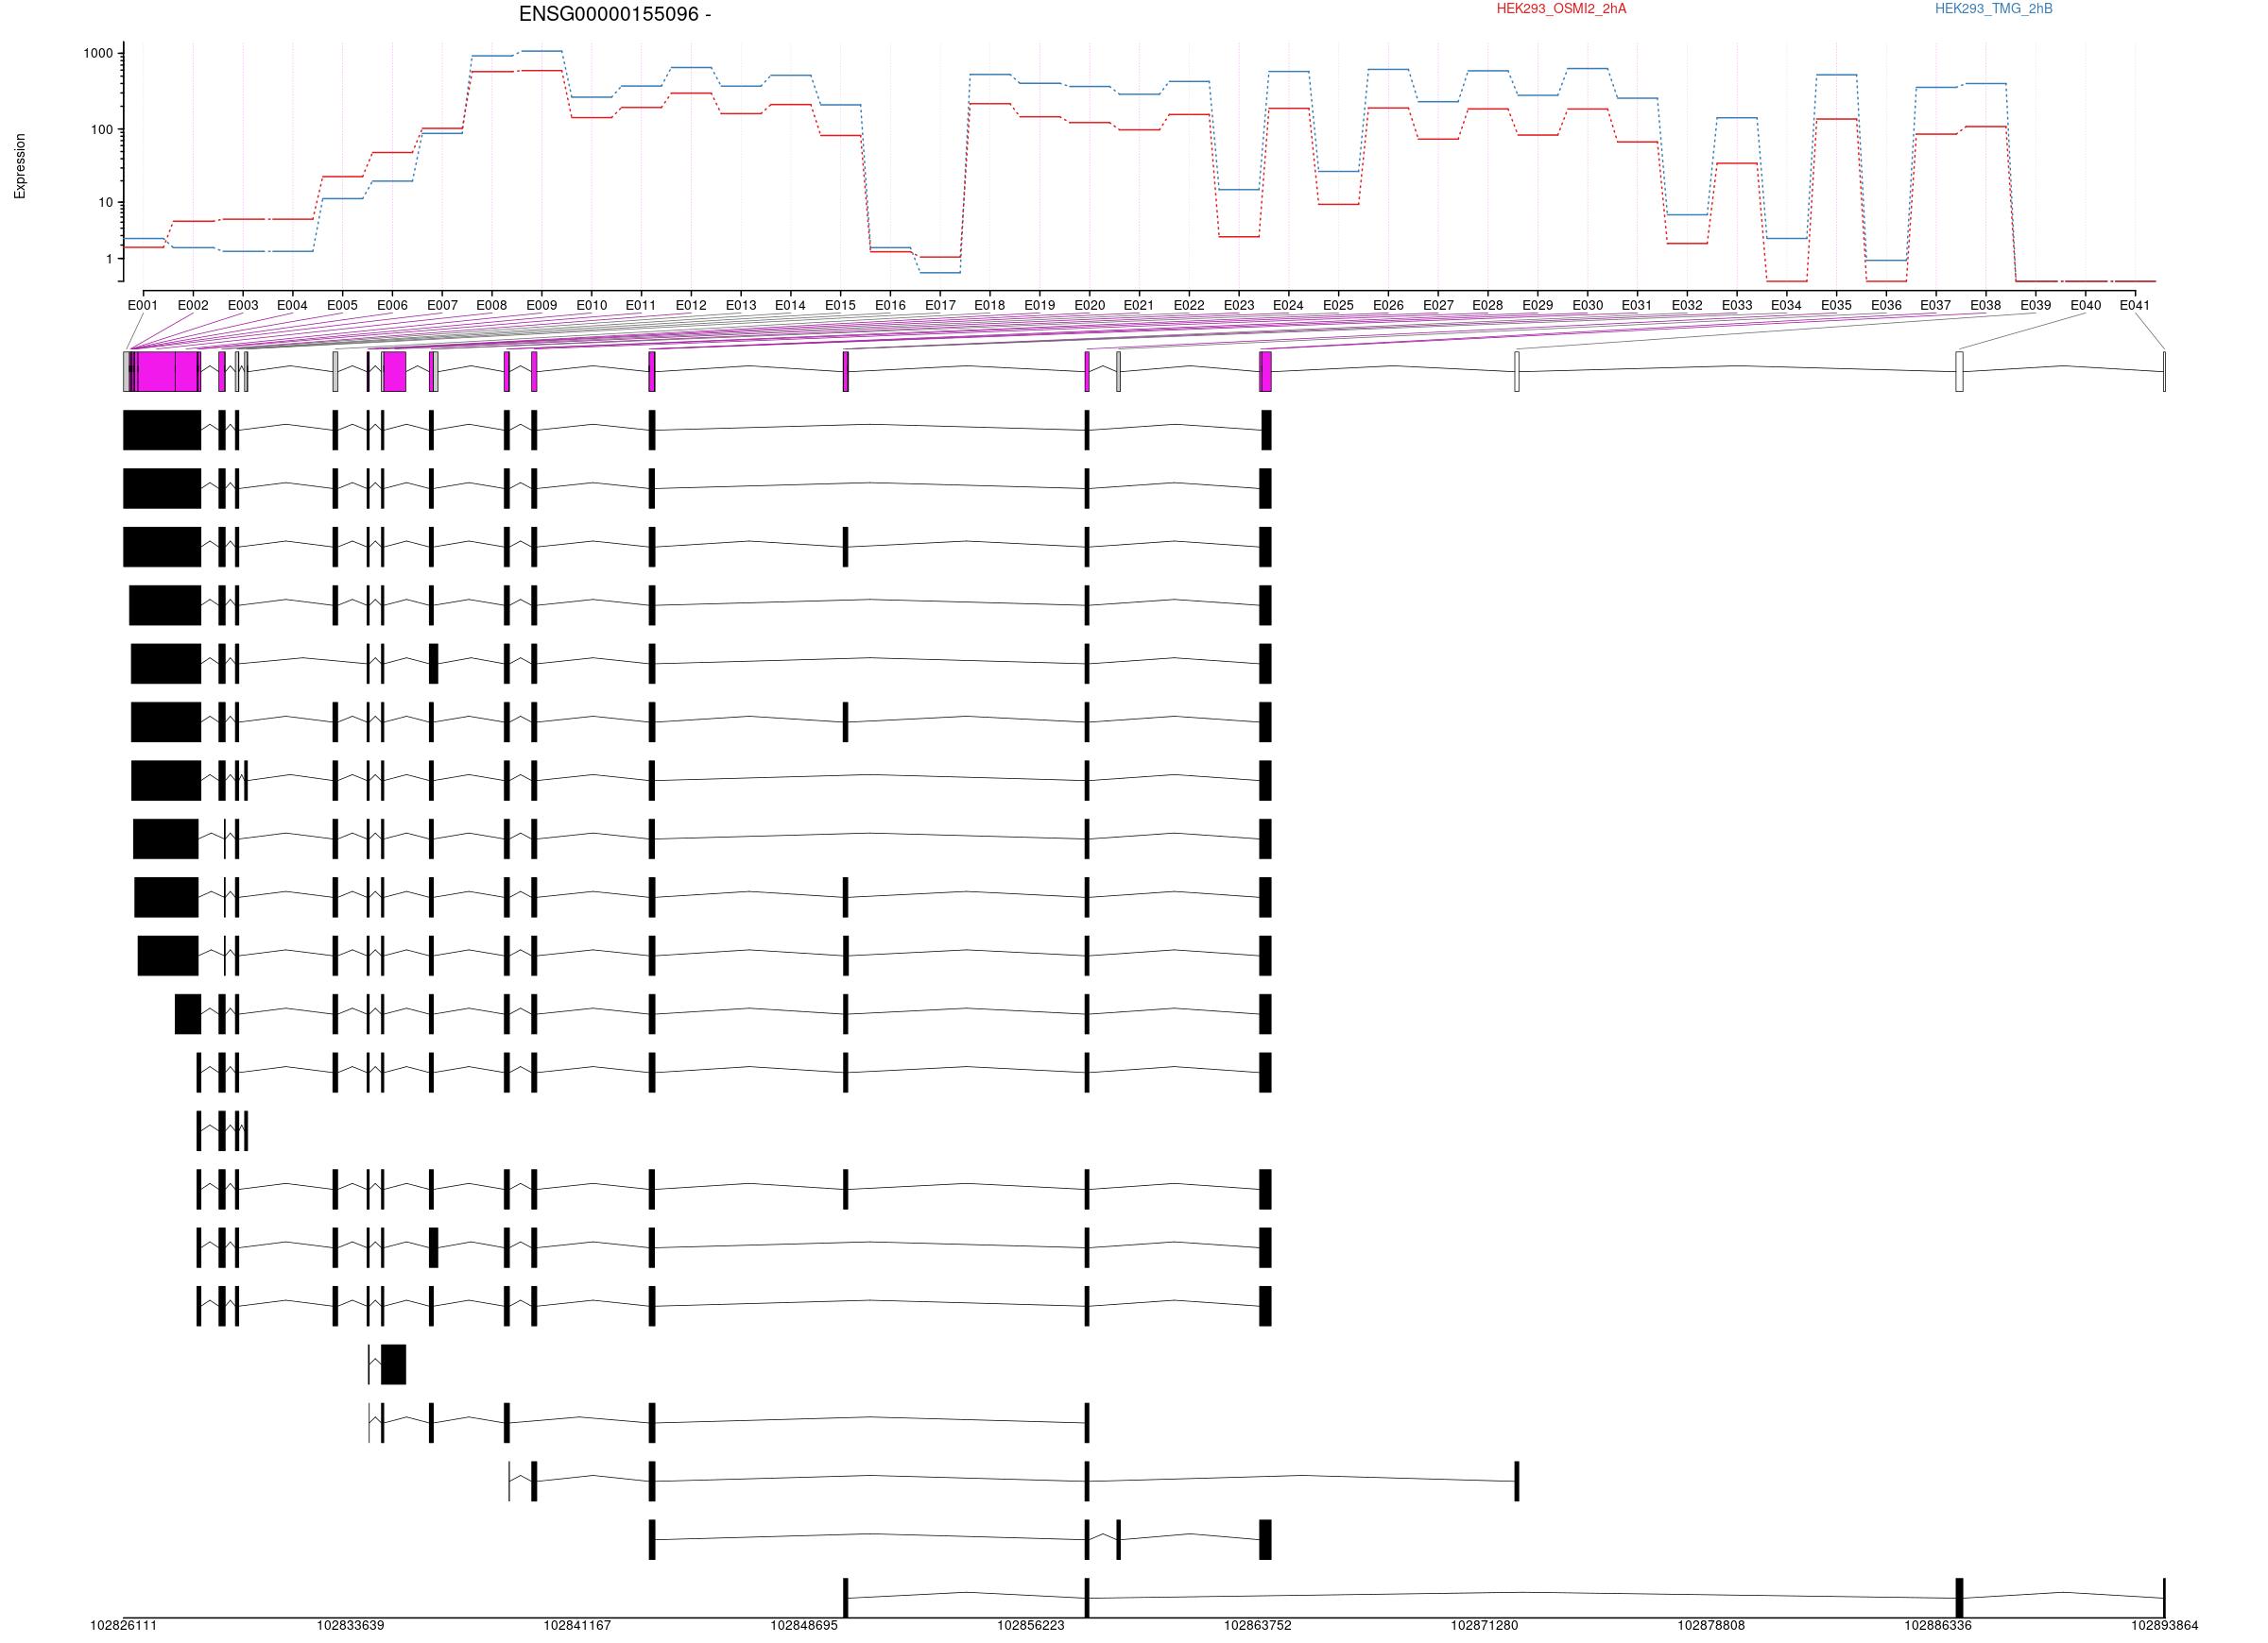Screen dimensions: 2268x1643
Task: Click exon label E009
Action: 541,306
